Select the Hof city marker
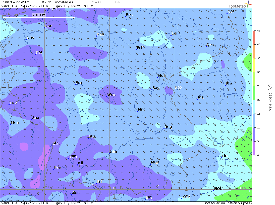This screenshot has height=205, width=275. [158, 78]
